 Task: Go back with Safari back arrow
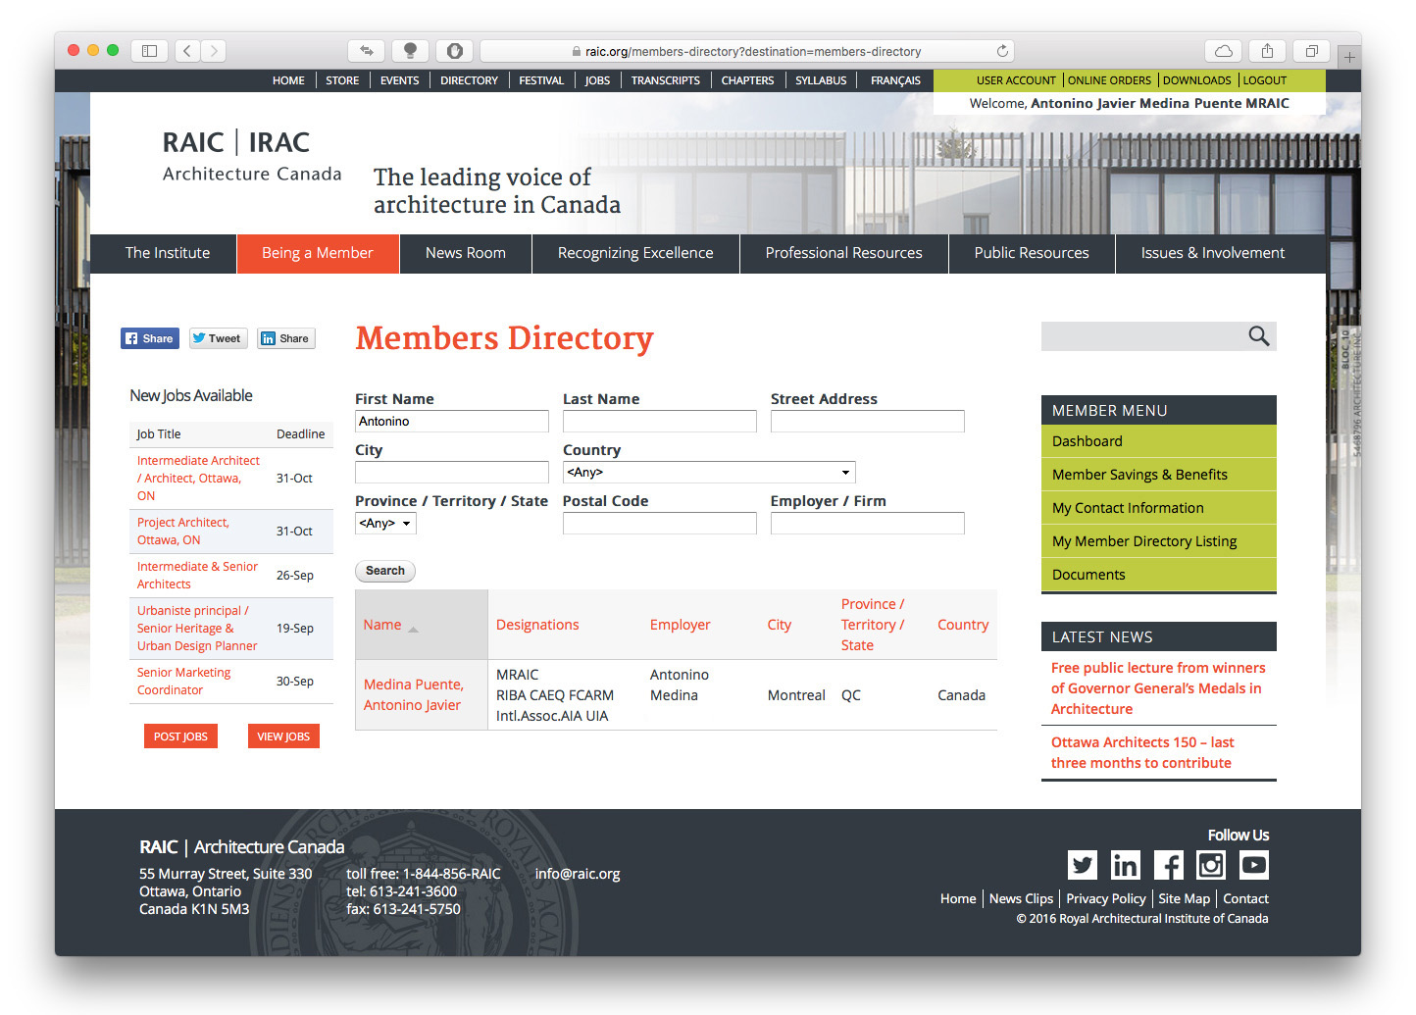[188, 51]
